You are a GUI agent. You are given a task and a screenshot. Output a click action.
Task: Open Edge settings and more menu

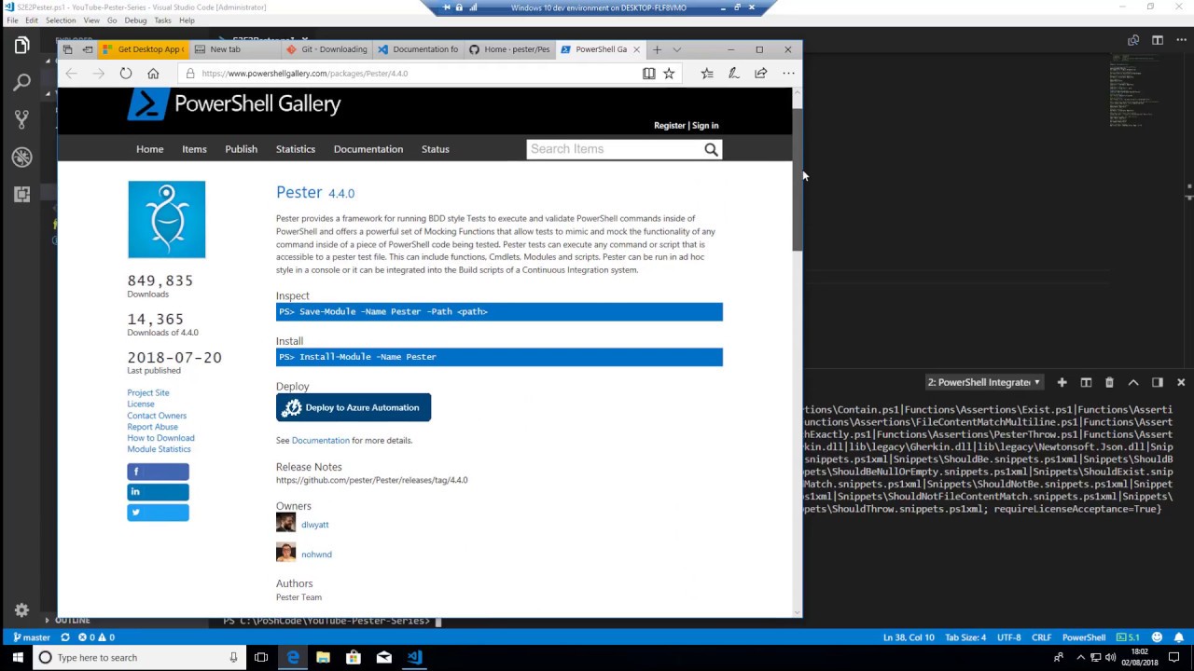(788, 74)
